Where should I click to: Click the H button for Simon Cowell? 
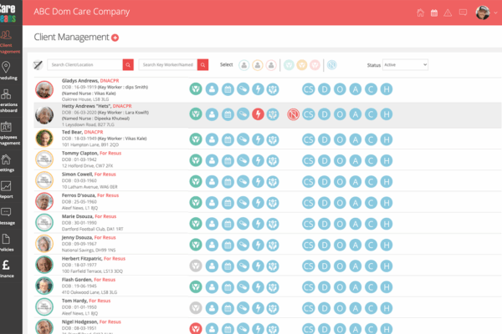coord(385,181)
